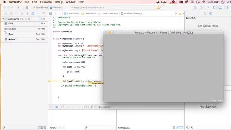231x130 pixels.
Task: Click the library filter field in utilities
Action: 210,127
